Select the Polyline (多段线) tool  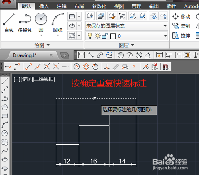(x=25, y=23)
